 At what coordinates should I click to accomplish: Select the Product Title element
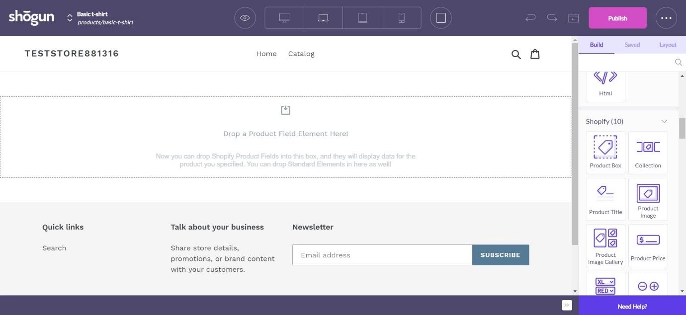[x=605, y=199]
